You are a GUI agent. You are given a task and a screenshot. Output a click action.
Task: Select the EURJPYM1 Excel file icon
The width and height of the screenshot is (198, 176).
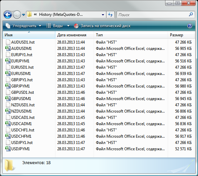pyautogui.click(x=8, y=61)
